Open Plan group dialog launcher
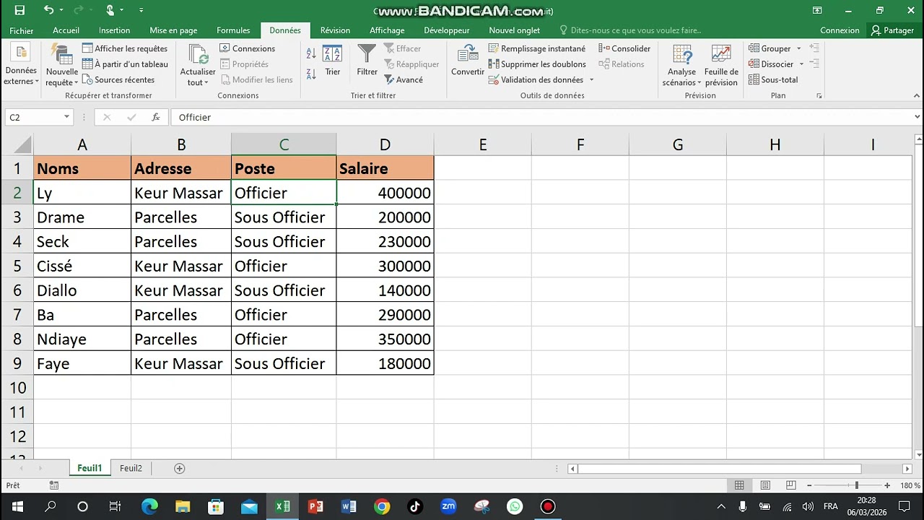This screenshot has width=924, height=520. pyautogui.click(x=819, y=95)
